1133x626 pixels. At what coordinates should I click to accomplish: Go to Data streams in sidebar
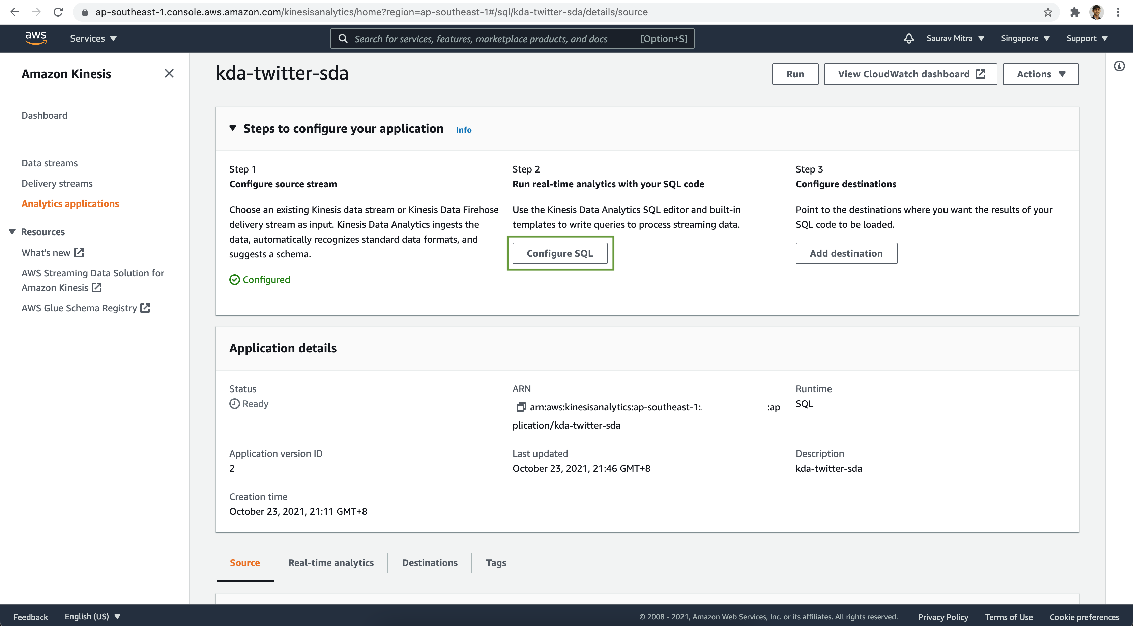tap(50, 163)
